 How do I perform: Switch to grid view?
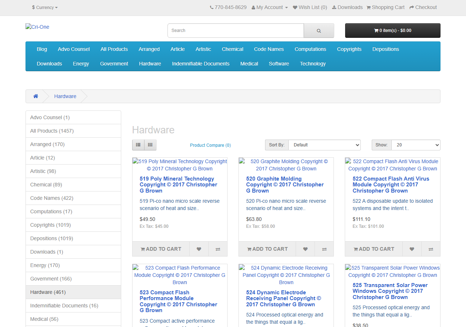point(150,145)
